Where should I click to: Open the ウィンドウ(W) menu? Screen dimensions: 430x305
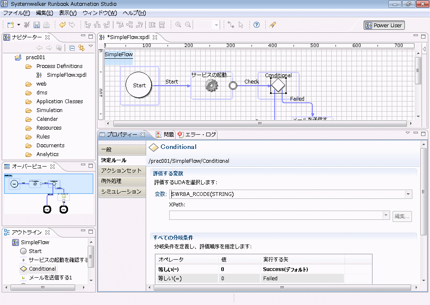[x=100, y=13]
